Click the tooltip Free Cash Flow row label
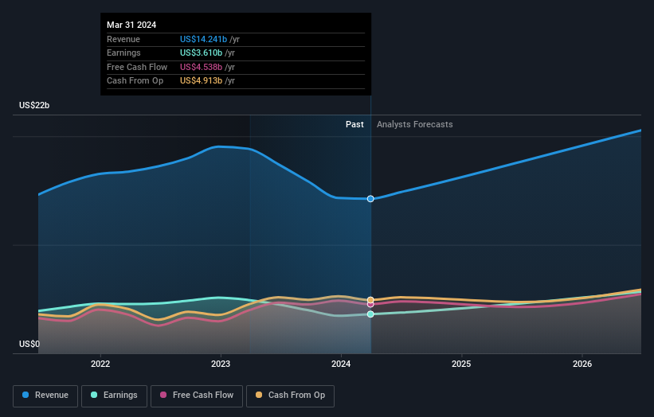Image resolution: width=654 pixels, height=417 pixels. click(137, 67)
